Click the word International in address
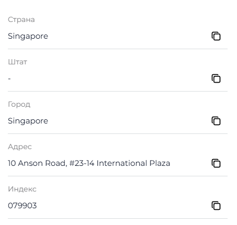This screenshot has width=237, height=225. pyautogui.click(x=122, y=163)
